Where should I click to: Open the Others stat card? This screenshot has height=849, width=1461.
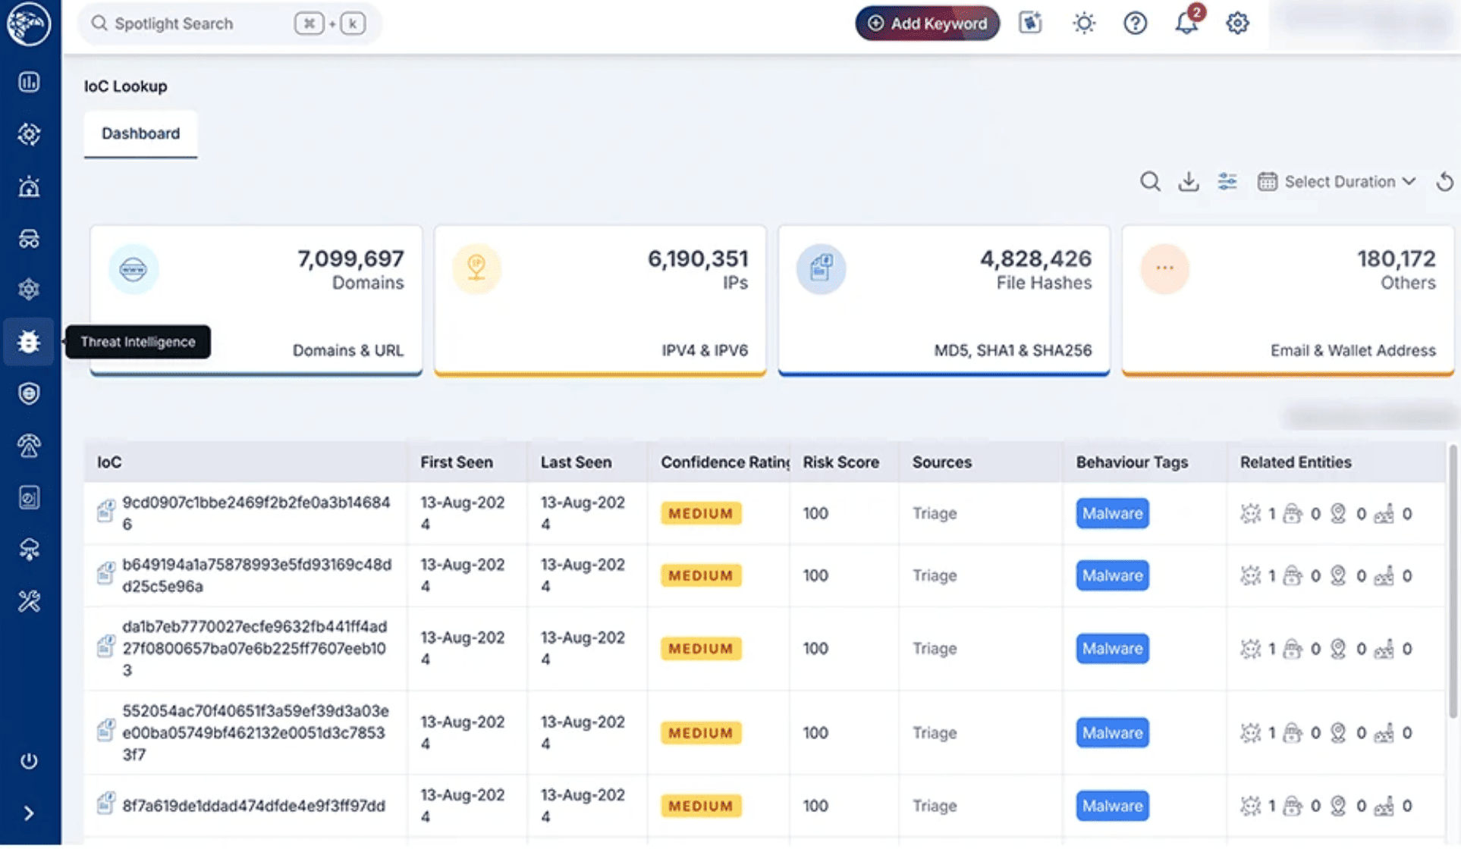[x=1288, y=300]
